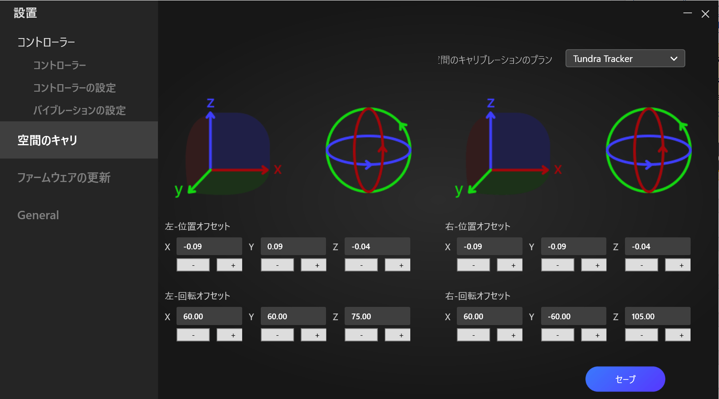Screen dimensions: 719x399
Task: Decrease right position offset X with minus
Action: coord(473,265)
